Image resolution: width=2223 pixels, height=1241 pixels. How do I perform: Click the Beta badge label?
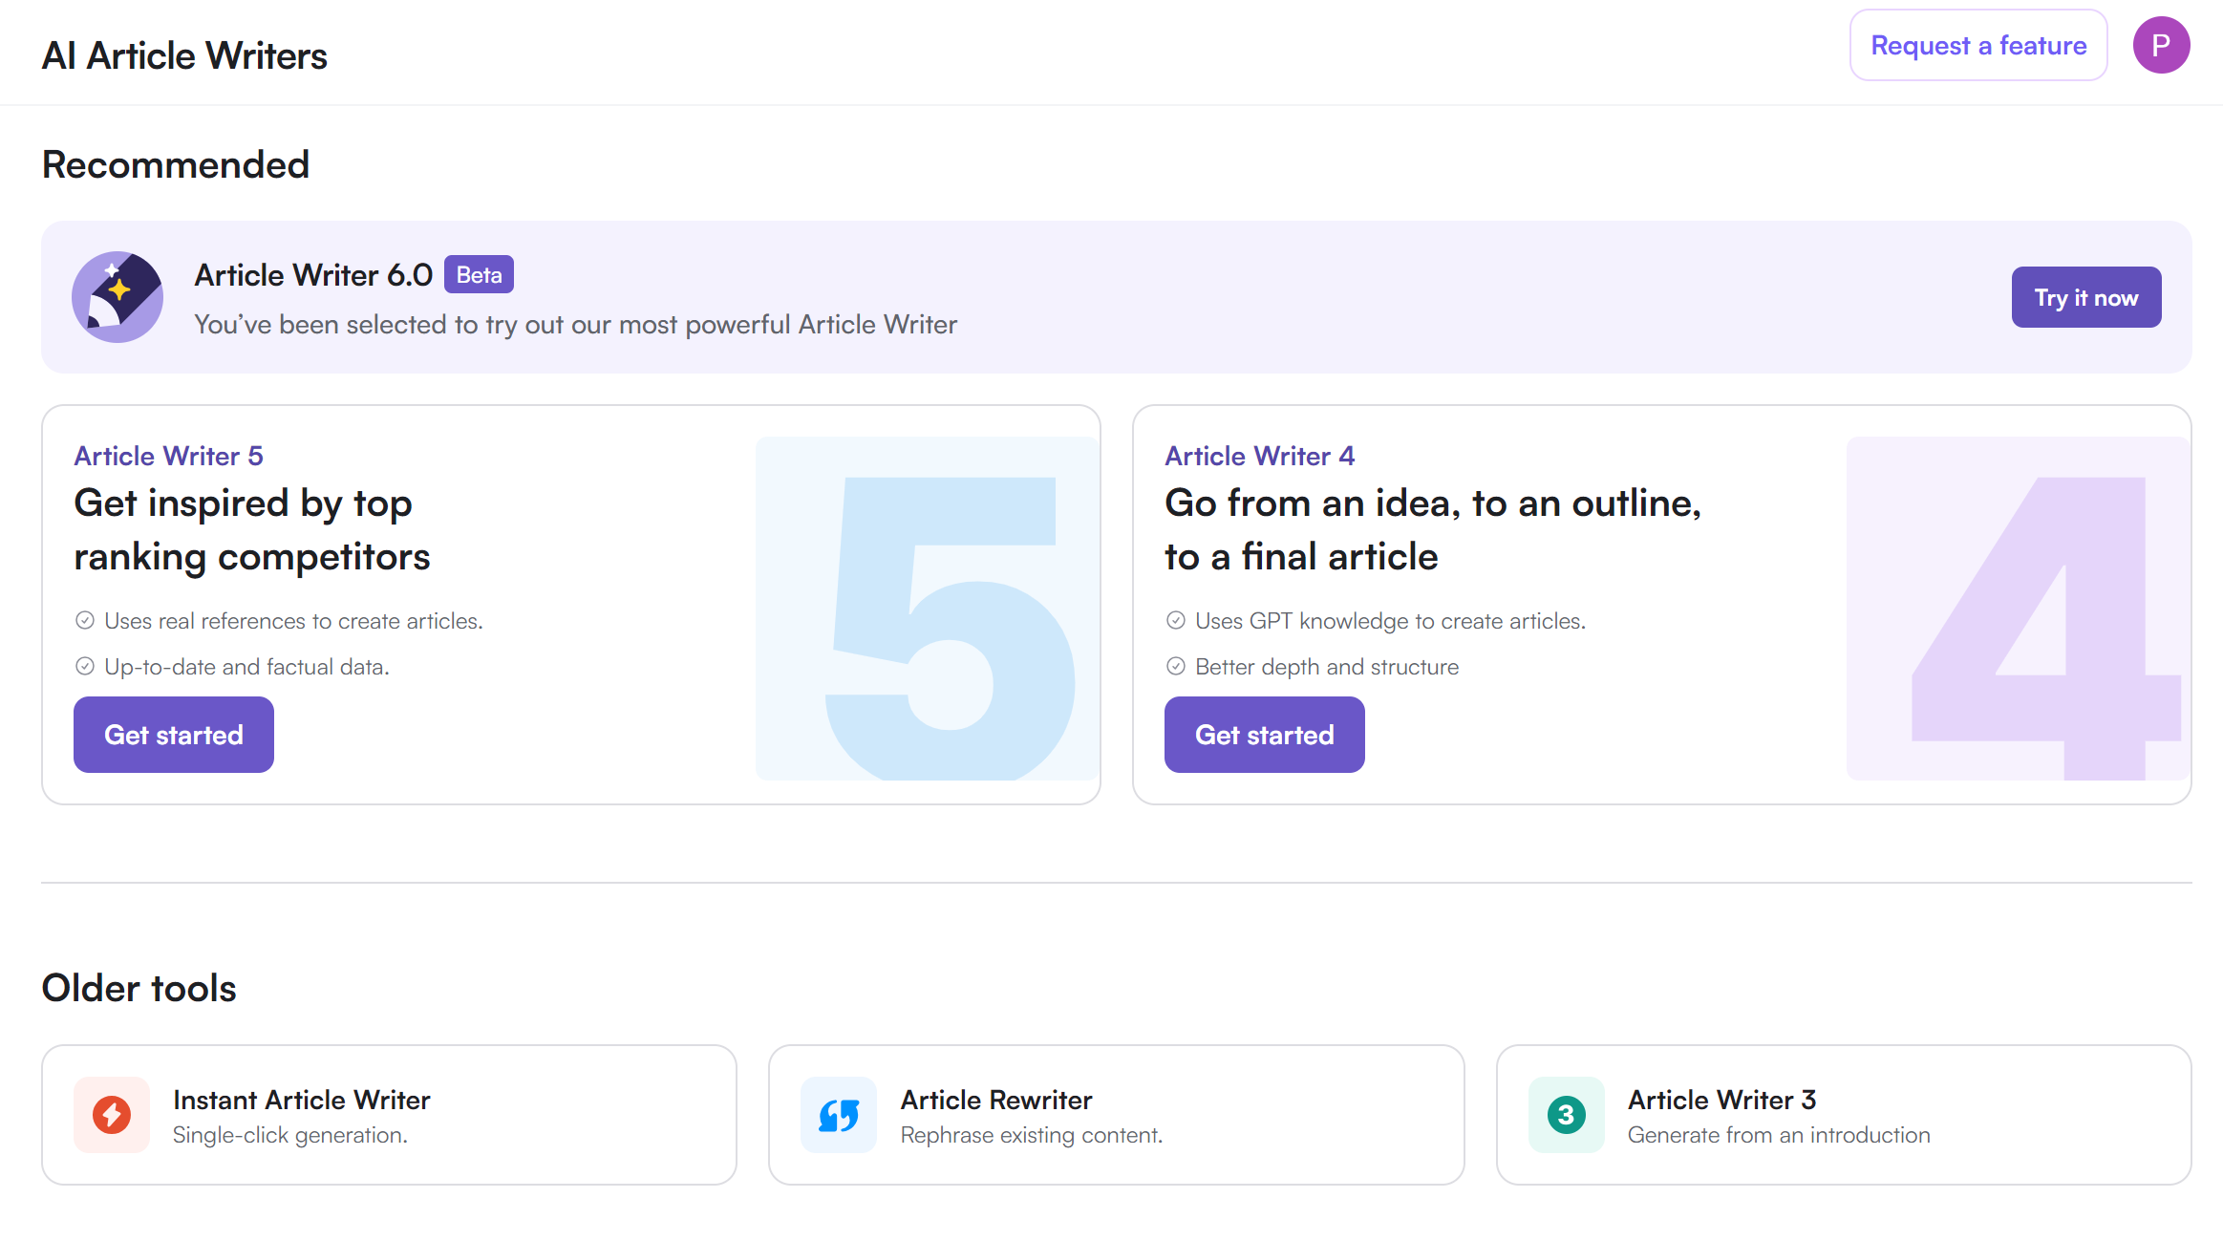479,275
